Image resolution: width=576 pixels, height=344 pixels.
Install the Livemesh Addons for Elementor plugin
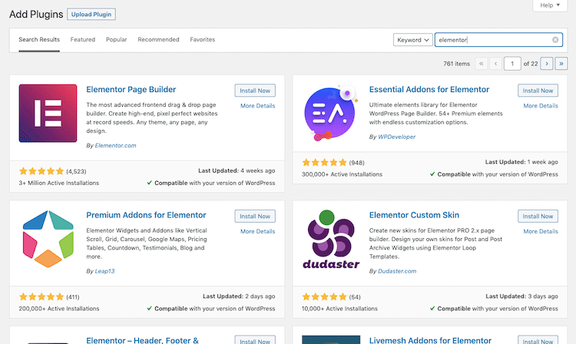coord(538,340)
